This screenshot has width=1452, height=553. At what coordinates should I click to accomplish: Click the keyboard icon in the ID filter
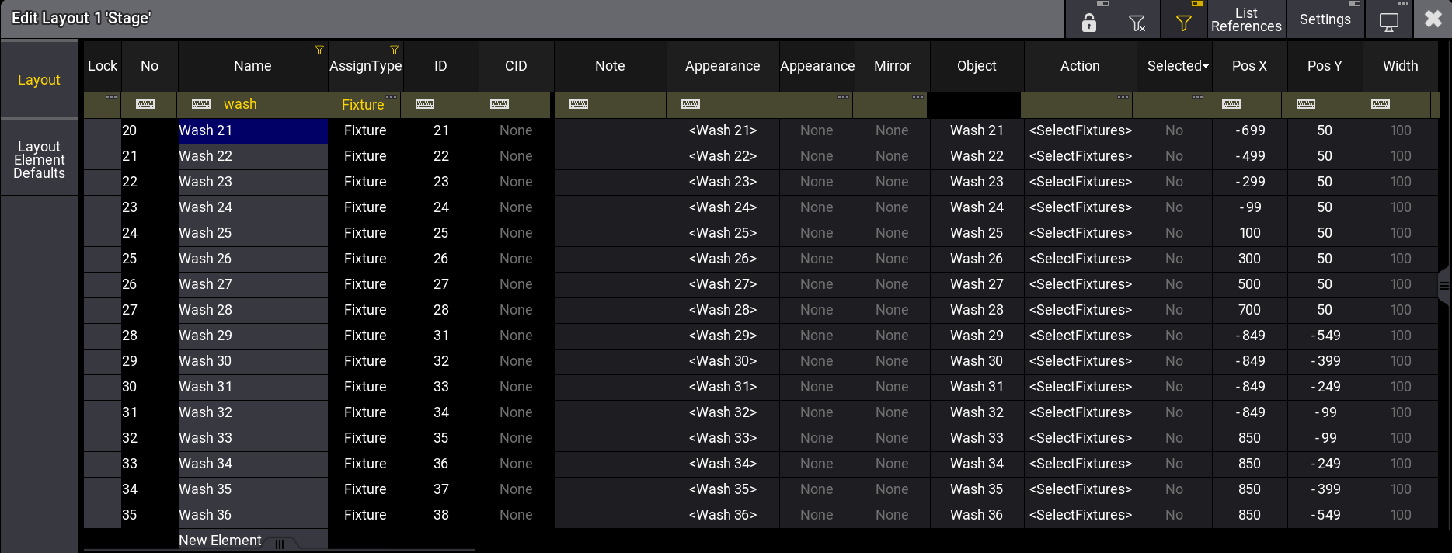425,104
